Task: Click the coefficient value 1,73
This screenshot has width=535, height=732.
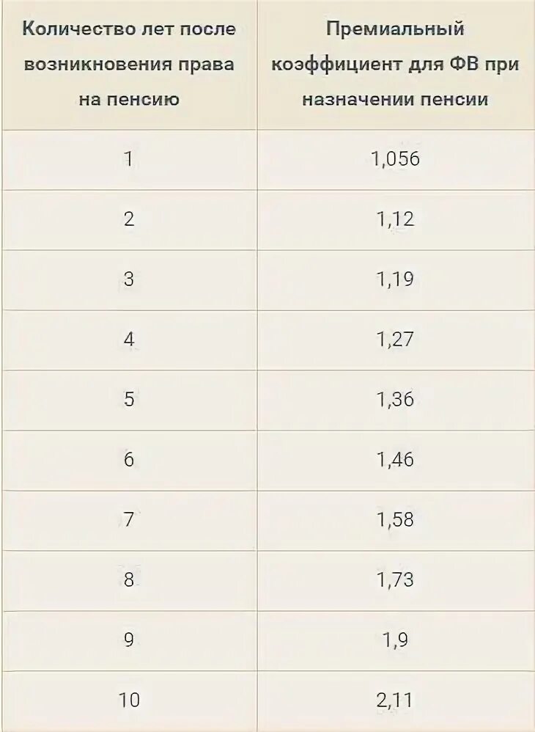Action: click(396, 580)
